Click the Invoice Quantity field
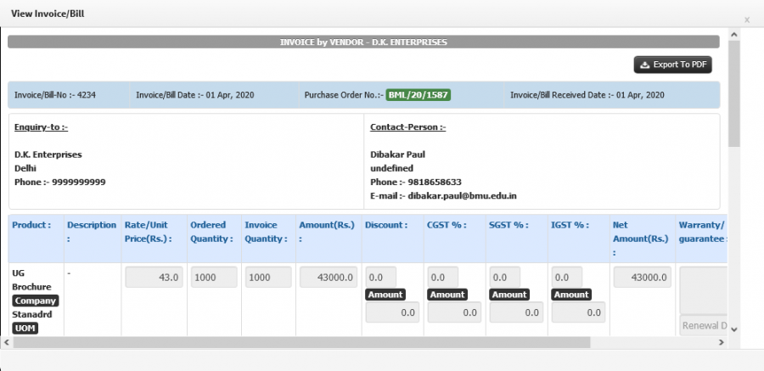764x371 pixels. point(268,277)
